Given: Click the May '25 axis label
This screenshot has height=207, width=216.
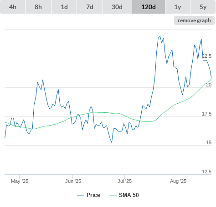Looking at the screenshot, I should pyautogui.click(x=20, y=181).
